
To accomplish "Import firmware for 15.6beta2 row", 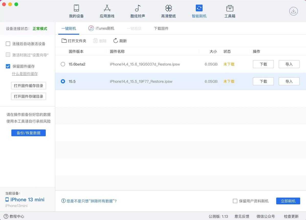I will pyautogui.click(x=289, y=64).
